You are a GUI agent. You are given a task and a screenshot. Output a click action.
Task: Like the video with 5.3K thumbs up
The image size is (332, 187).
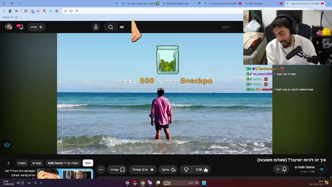pyautogui.click(x=202, y=170)
